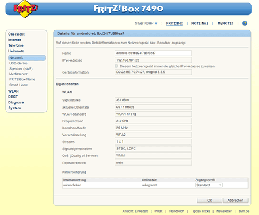This screenshot has height=215, width=259.
Task: Open the Internet menu section
Action: pyautogui.click(x=14, y=40)
